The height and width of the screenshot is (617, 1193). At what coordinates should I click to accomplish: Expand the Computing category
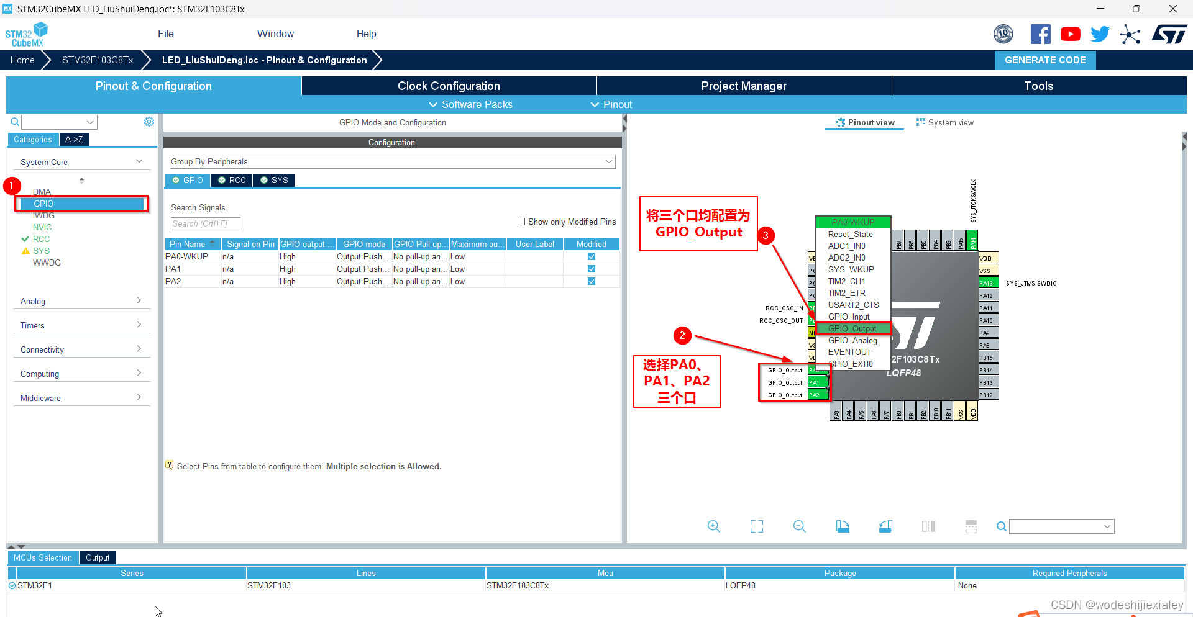(81, 374)
